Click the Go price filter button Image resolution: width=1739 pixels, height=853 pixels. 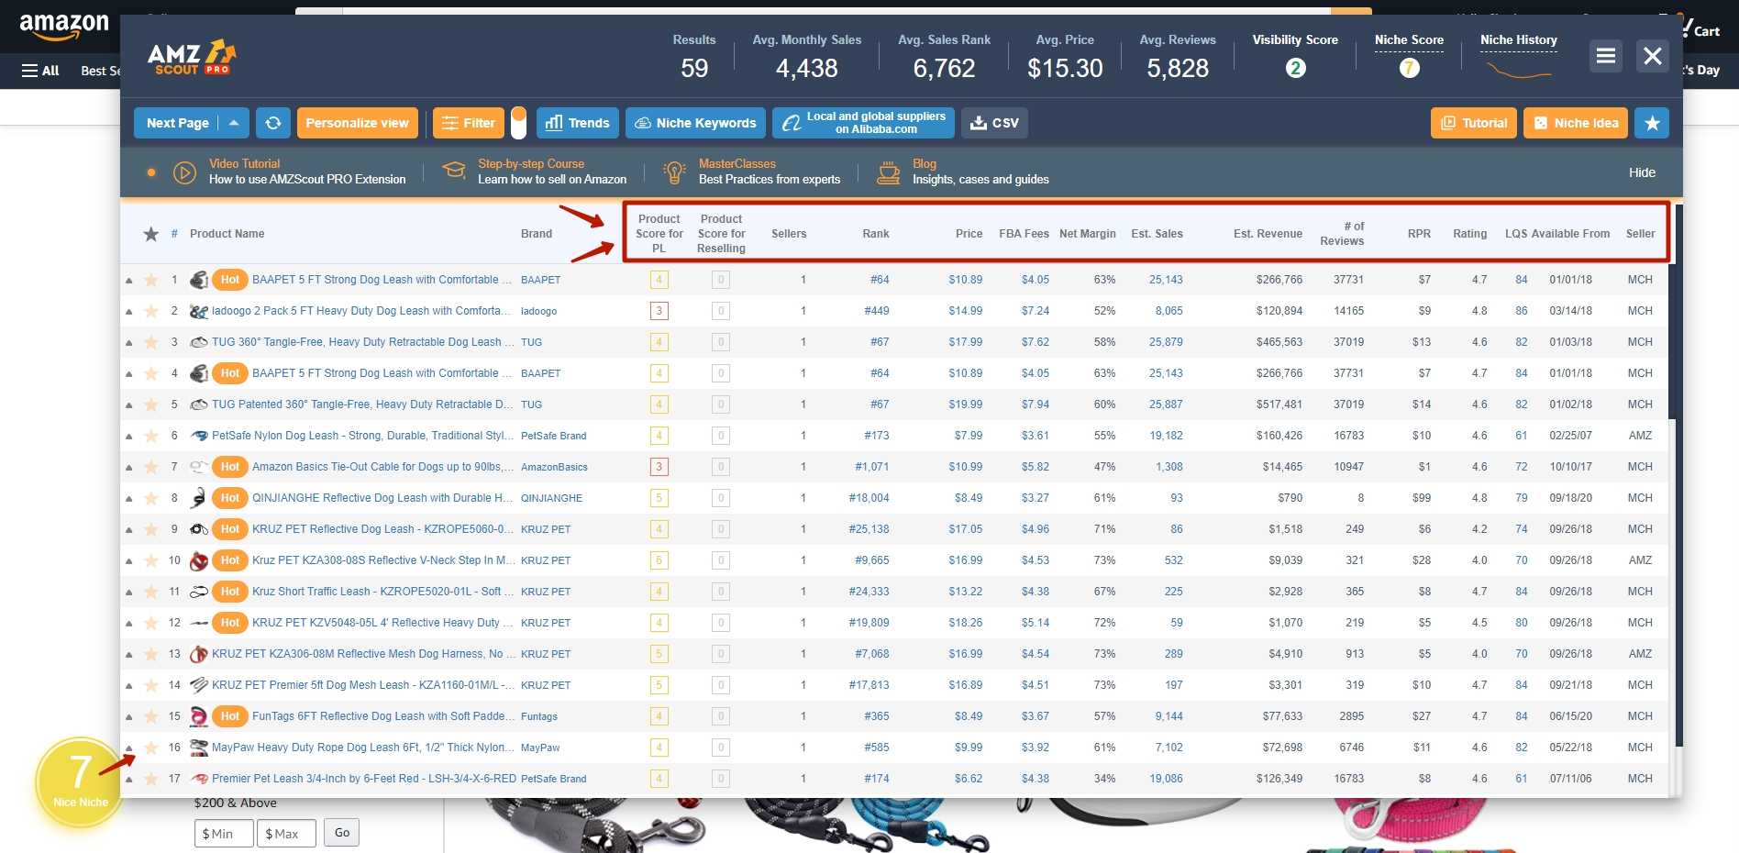pos(341,832)
